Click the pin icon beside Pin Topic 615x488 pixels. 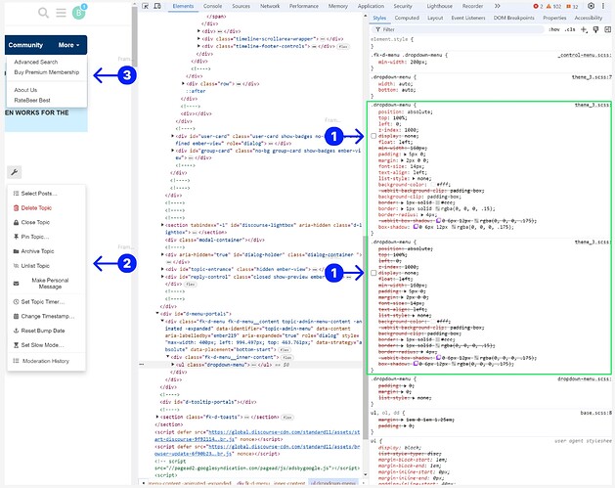tap(16, 237)
